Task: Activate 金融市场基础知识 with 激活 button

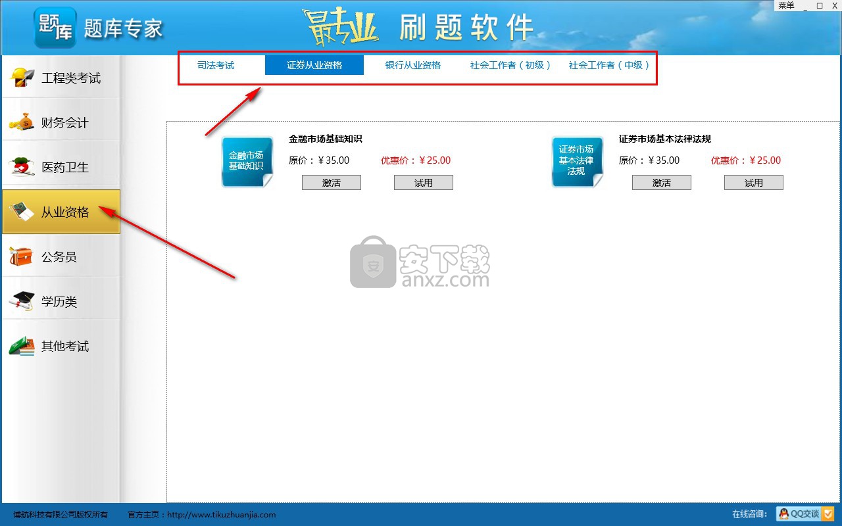Action: [332, 183]
